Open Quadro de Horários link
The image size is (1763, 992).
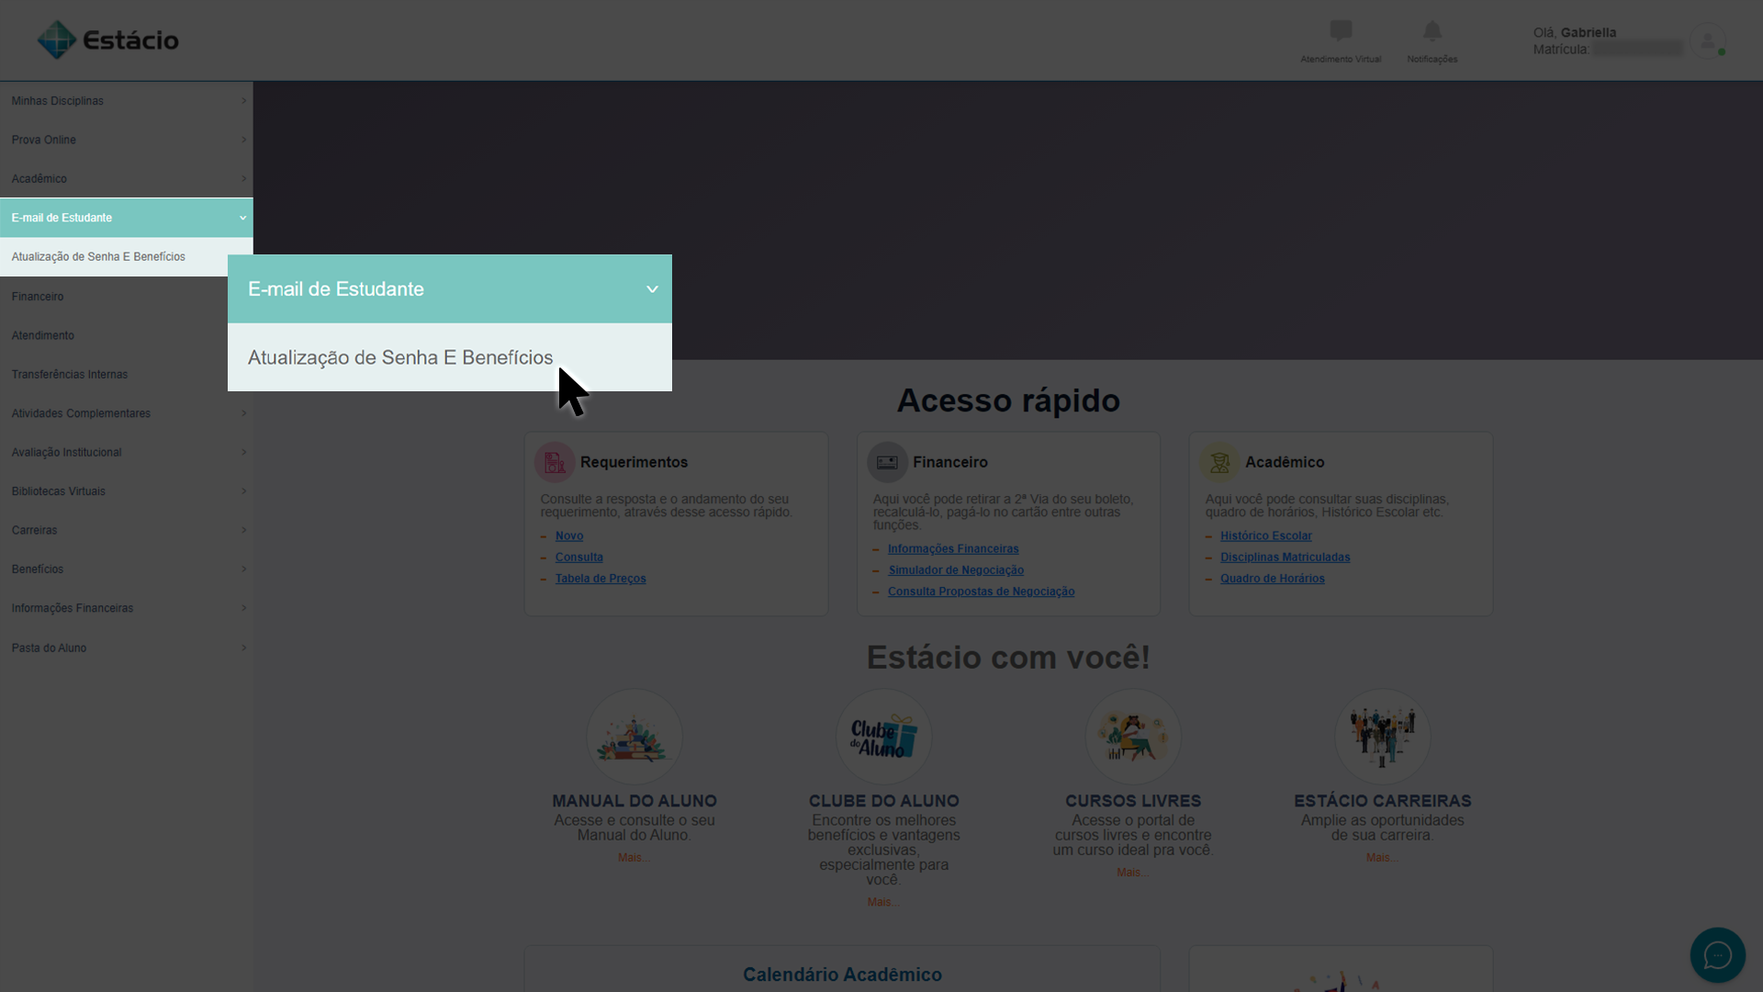point(1272,579)
